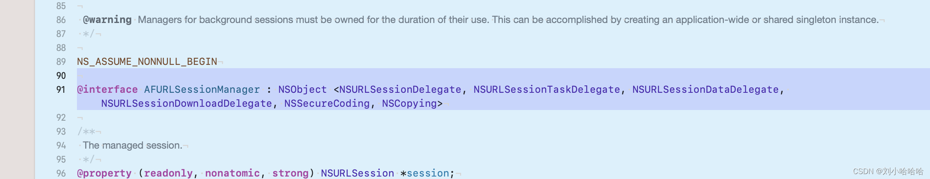Click the AFURLSessionManager class name

pos(202,89)
